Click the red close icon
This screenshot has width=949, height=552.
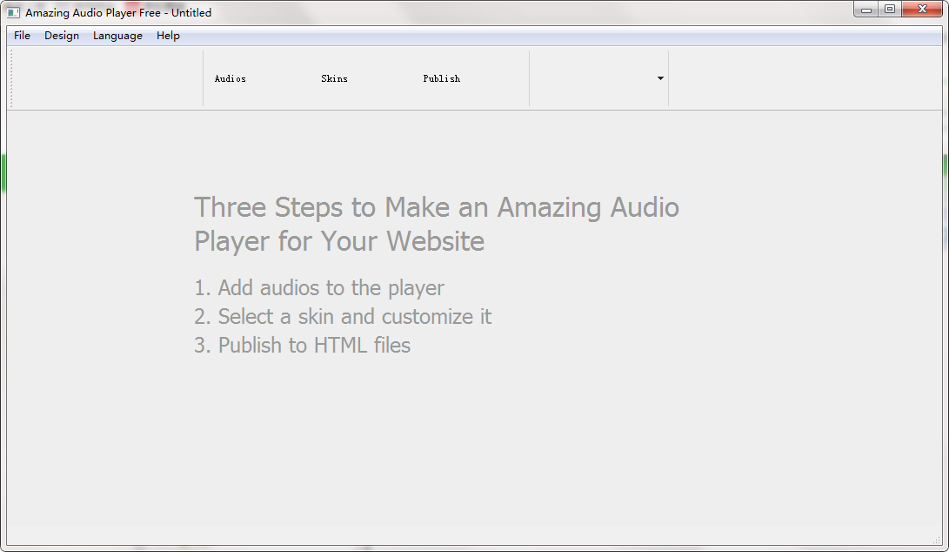click(922, 9)
